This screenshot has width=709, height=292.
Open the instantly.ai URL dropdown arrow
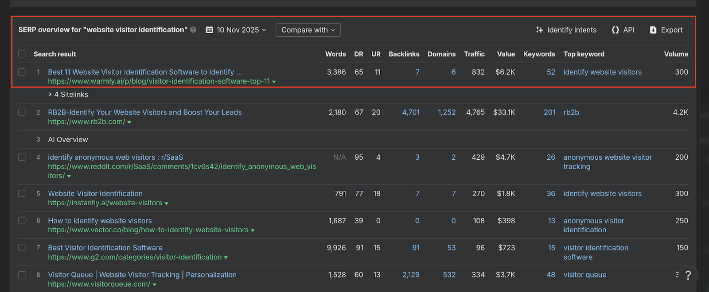[167, 204]
